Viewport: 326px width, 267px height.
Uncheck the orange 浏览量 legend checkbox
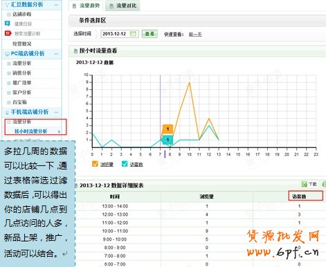(x=95, y=164)
